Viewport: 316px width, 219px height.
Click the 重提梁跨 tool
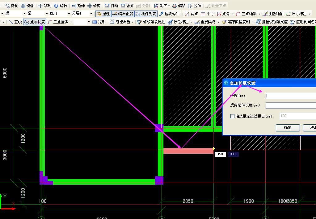(205, 22)
